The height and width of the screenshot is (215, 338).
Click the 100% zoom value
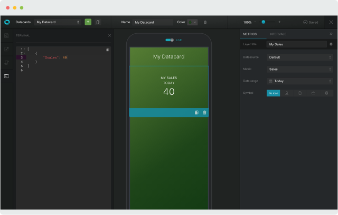point(247,22)
